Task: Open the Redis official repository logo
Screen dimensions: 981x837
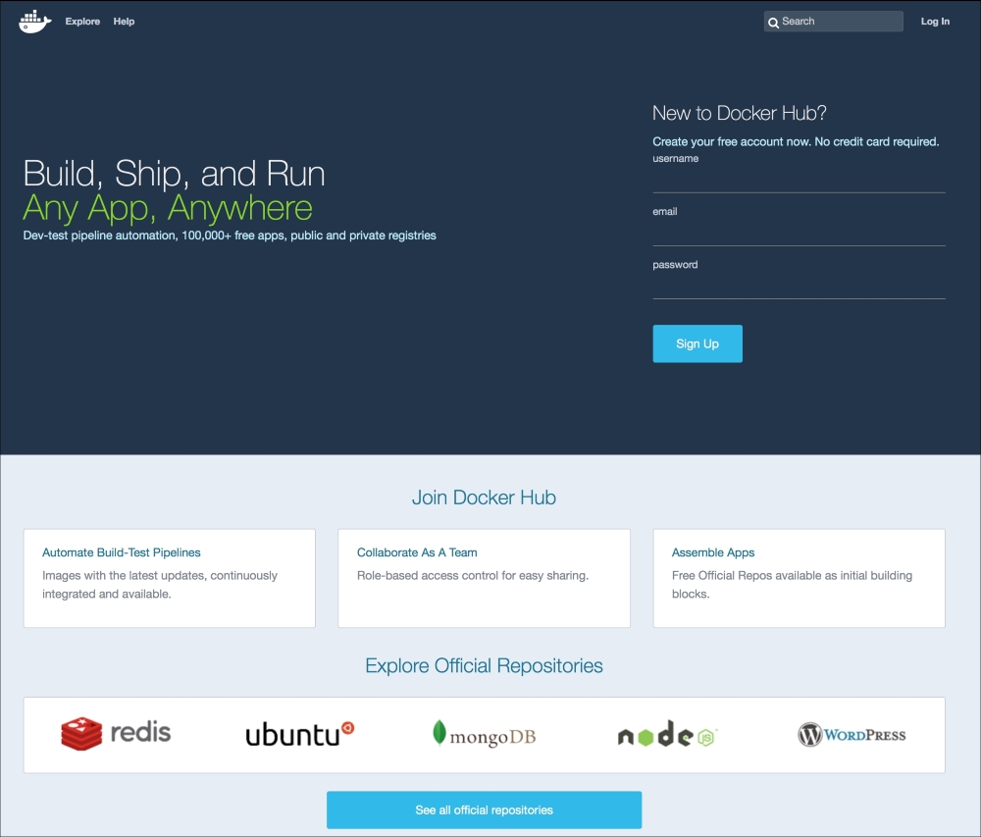Action: [115, 733]
